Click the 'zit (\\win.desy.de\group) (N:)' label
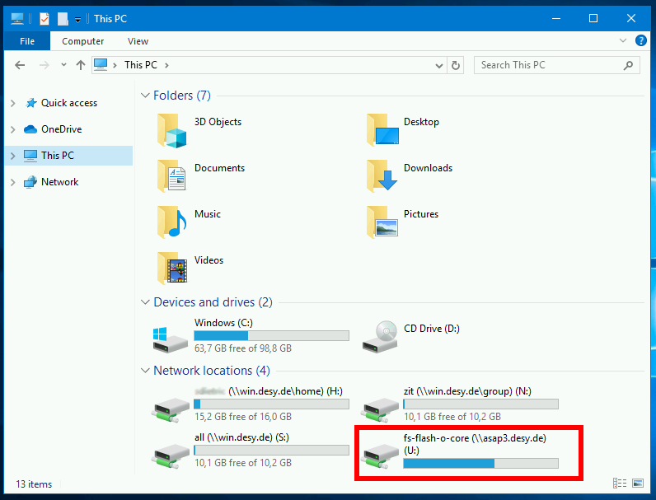 tap(468, 391)
